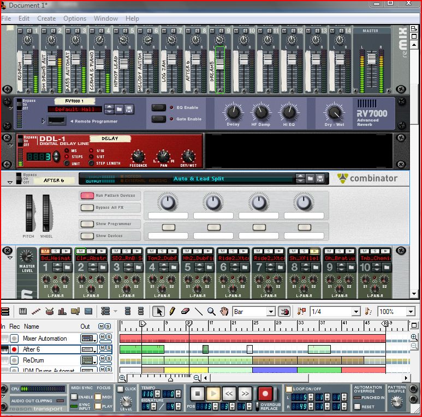Screen dimensions: 422x417
Task: Browse patches on the RV7000 reverb
Action: (119, 109)
